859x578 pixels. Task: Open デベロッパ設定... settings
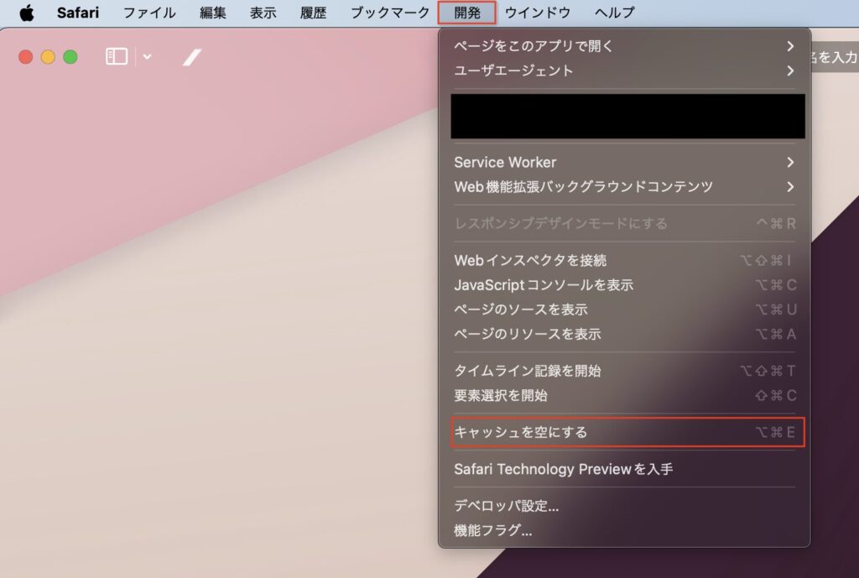[x=507, y=506]
